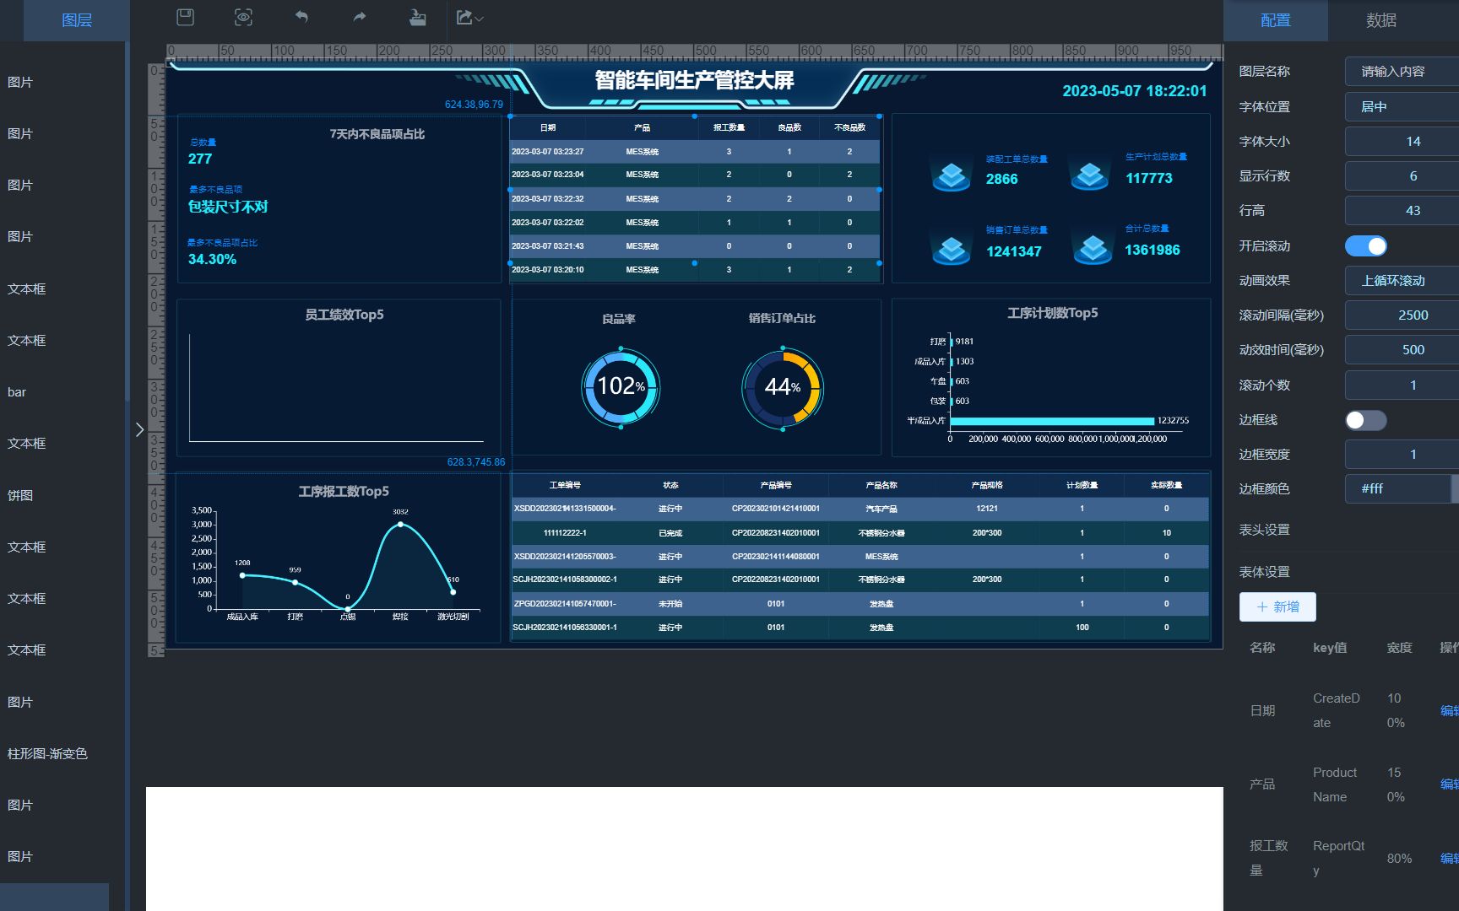Image resolution: width=1459 pixels, height=911 pixels.
Task: Click the 动效时间 field showing 500
Action: pos(1402,350)
